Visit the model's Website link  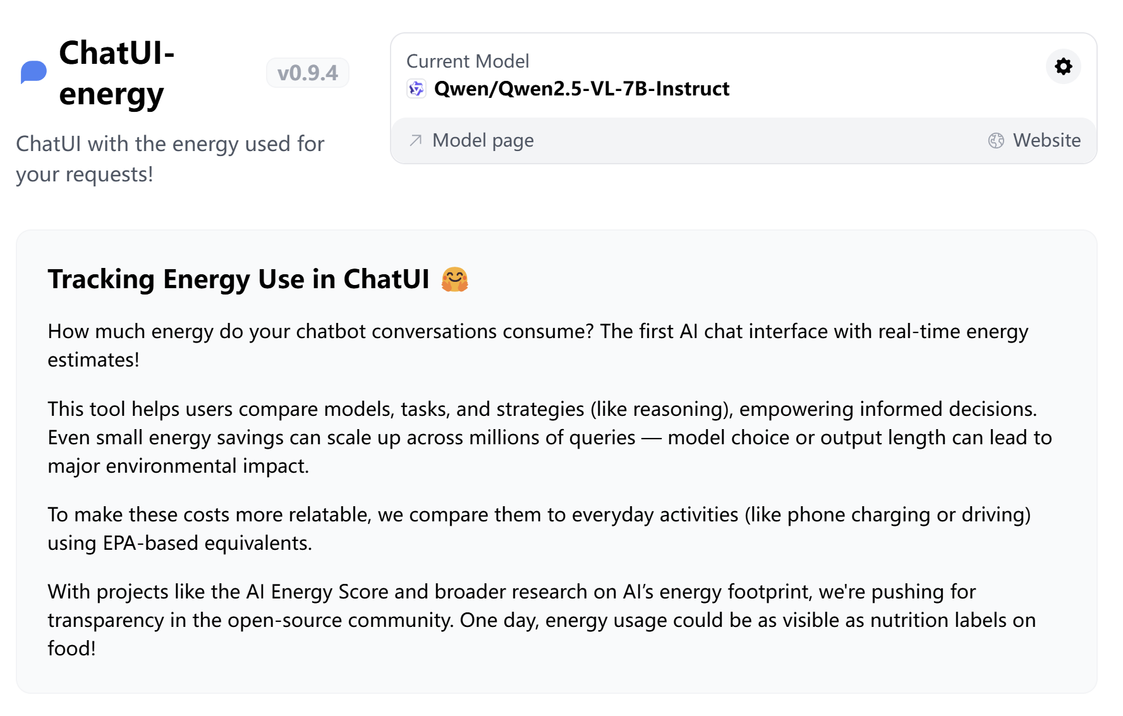[x=1046, y=140]
